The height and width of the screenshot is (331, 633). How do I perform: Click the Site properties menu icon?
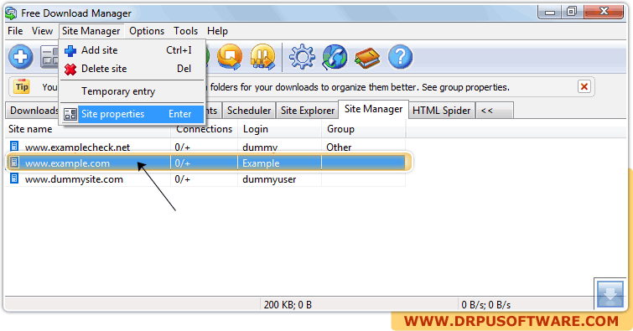(x=70, y=115)
